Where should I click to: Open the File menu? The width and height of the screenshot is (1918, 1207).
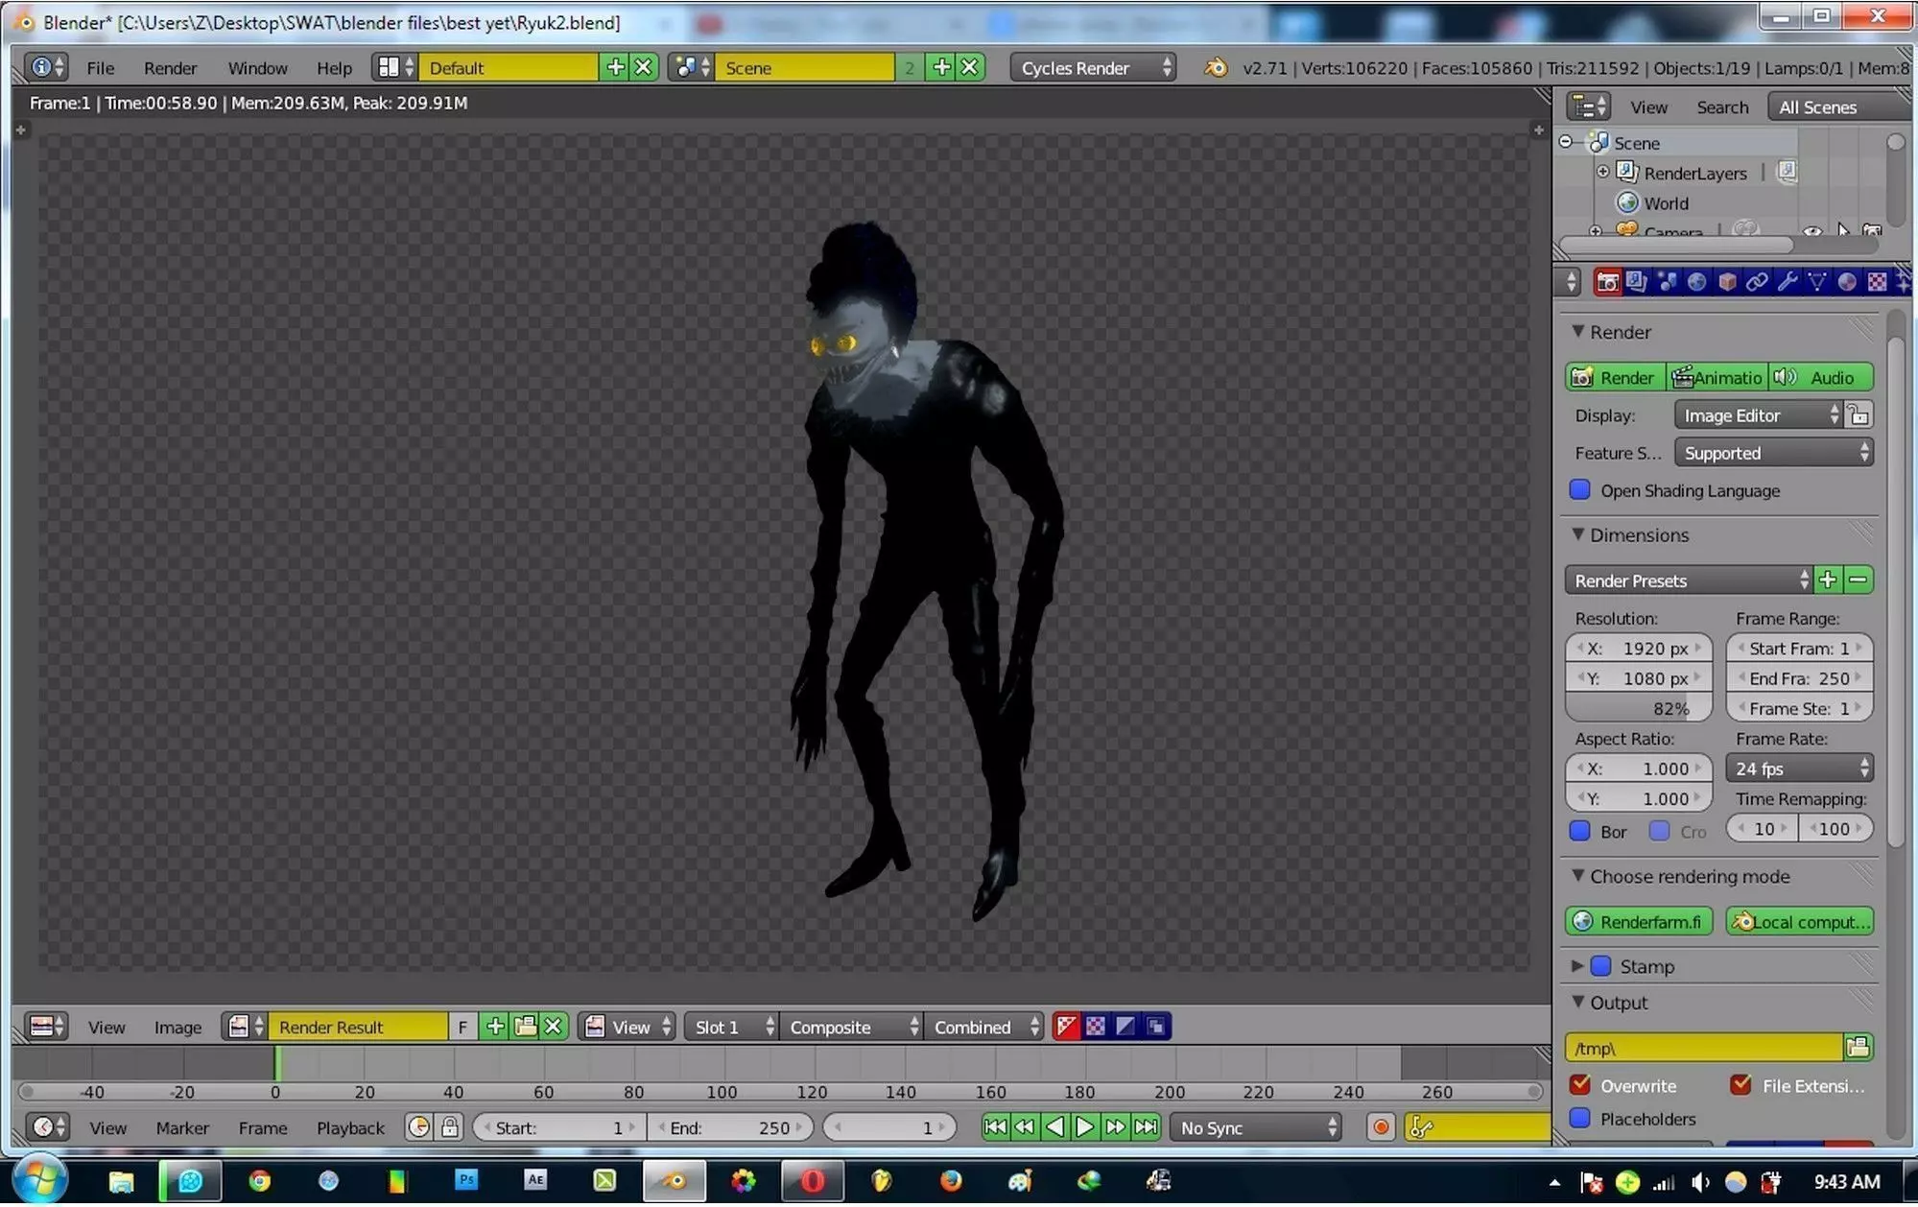pyautogui.click(x=100, y=68)
